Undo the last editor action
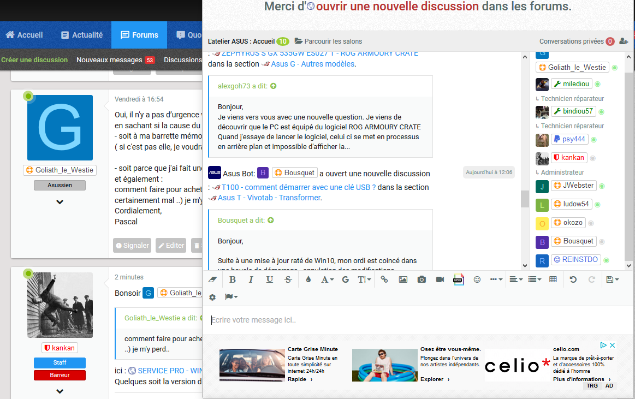The image size is (635, 399). 573,279
